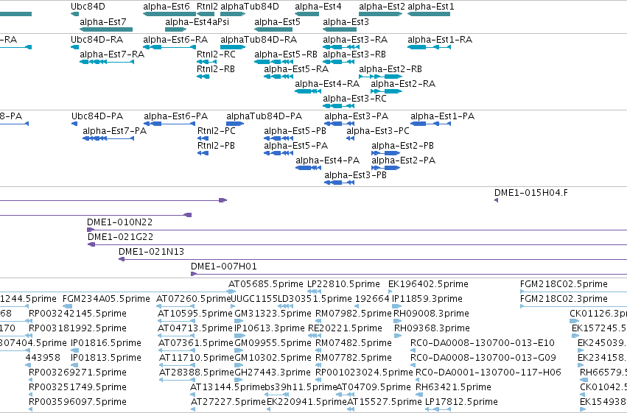The height and width of the screenshot is (413, 627).
Task: Open transcript alpha-Est2-RA
Action: pos(403,84)
